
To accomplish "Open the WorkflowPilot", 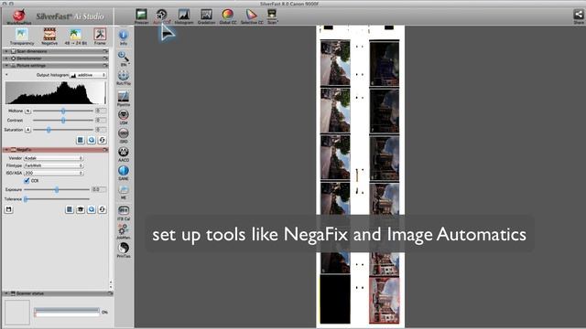I will pyautogui.click(x=18, y=16).
